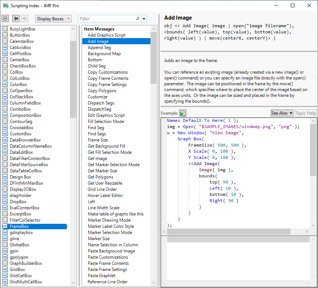Click the FrameBox item icon
The width and height of the screenshot is (318, 288).
tap(5, 226)
